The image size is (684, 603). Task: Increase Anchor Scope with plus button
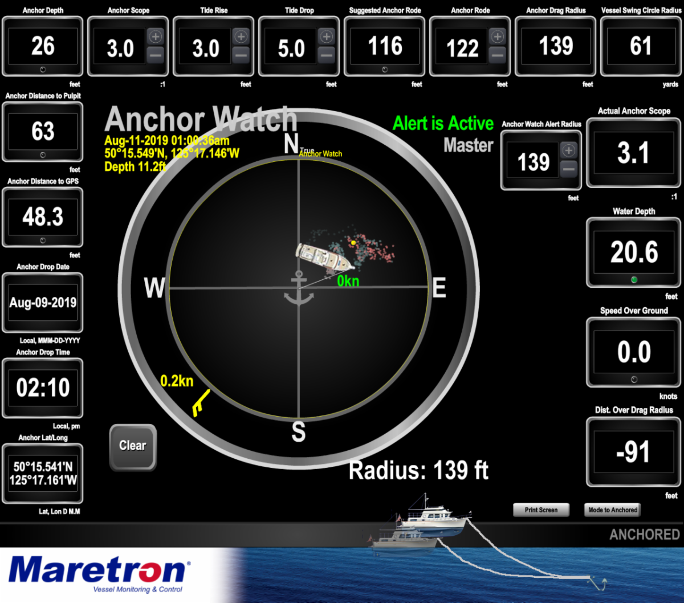(155, 36)
